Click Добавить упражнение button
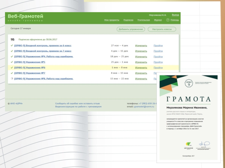Viewport: 225px width, 168px height. tap(131, 29)
